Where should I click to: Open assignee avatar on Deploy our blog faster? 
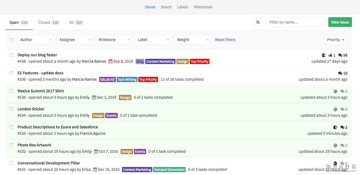click(x=323, y=55)
